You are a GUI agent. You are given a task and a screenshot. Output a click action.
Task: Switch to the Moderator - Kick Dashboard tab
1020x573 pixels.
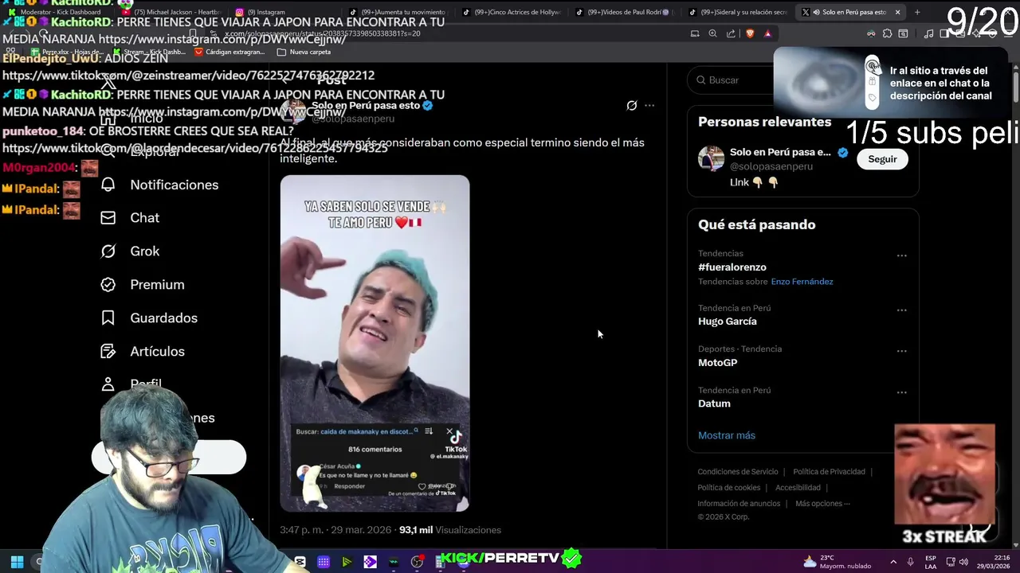pyautogui.click(x=55, y=12)
